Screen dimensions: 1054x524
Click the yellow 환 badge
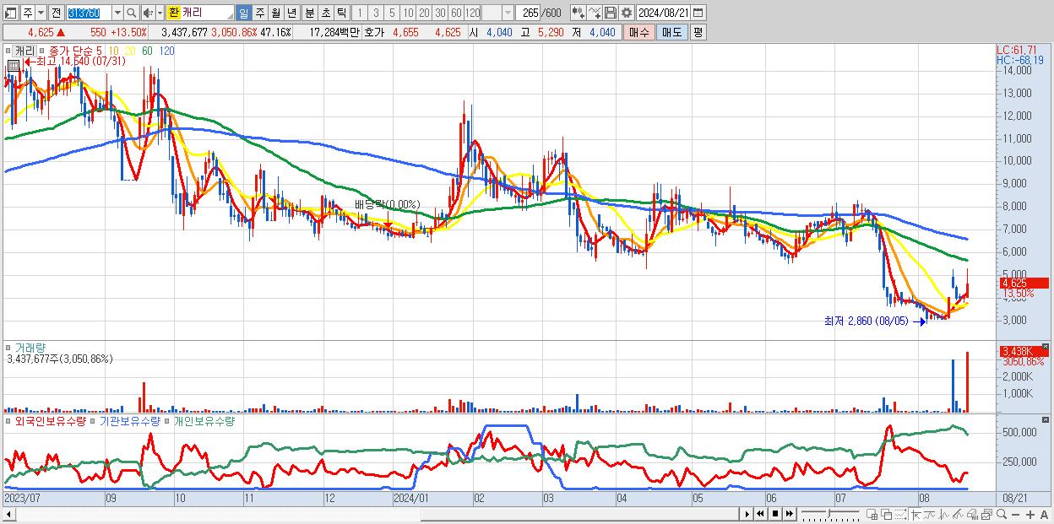[173, 13]
